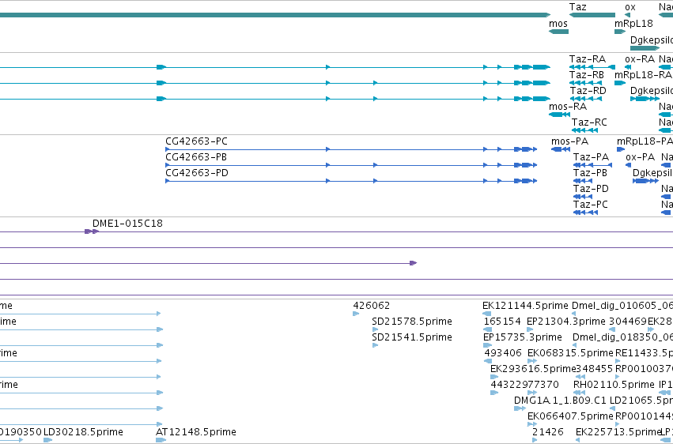Select the DME1-015C18 feature label
Image resolution: width=673 pixels, height=444 pixels.
(x=127, y=224)
